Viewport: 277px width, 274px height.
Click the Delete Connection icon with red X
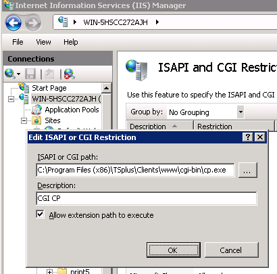pos(70,74)
